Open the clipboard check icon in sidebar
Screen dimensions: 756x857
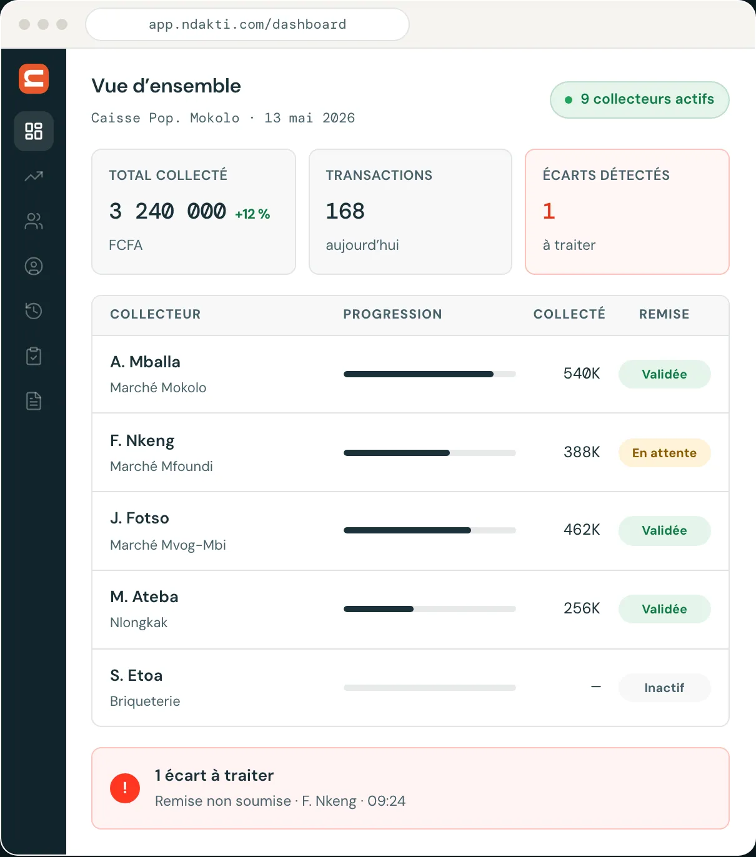pyautogui.click(x=34, y=356)
